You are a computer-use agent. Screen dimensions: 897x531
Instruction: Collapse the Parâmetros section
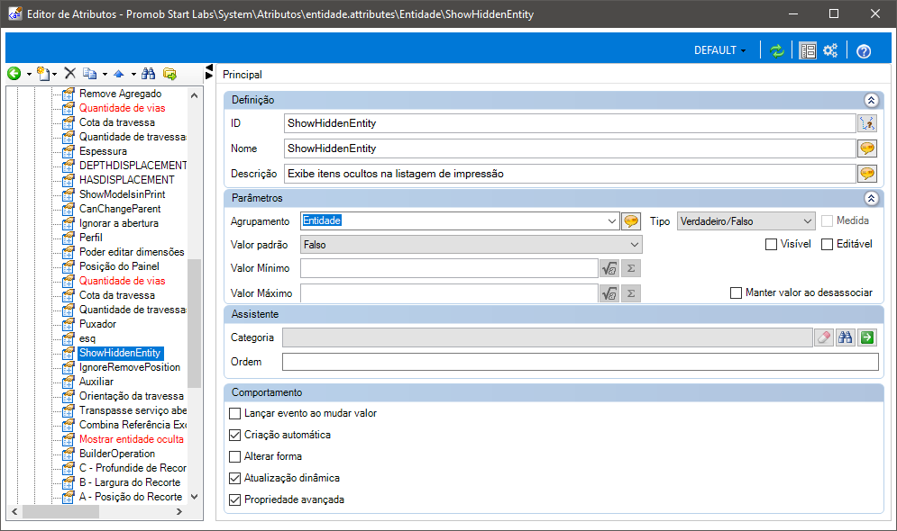(871, 199)
